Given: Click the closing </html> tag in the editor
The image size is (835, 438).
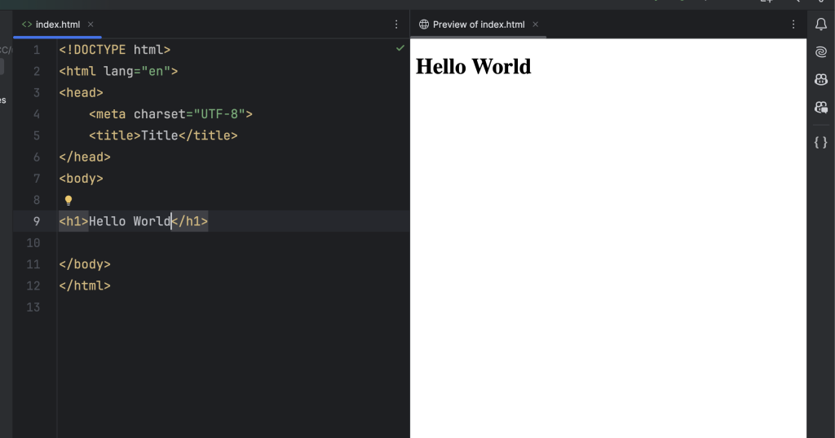Looking at the screenshot, I should click(x=84, y=285).
